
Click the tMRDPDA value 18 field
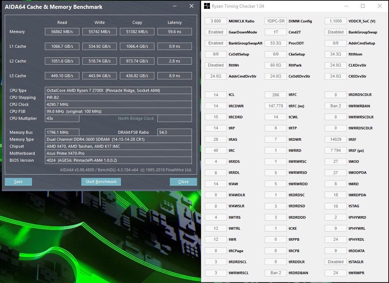(335, 195)
